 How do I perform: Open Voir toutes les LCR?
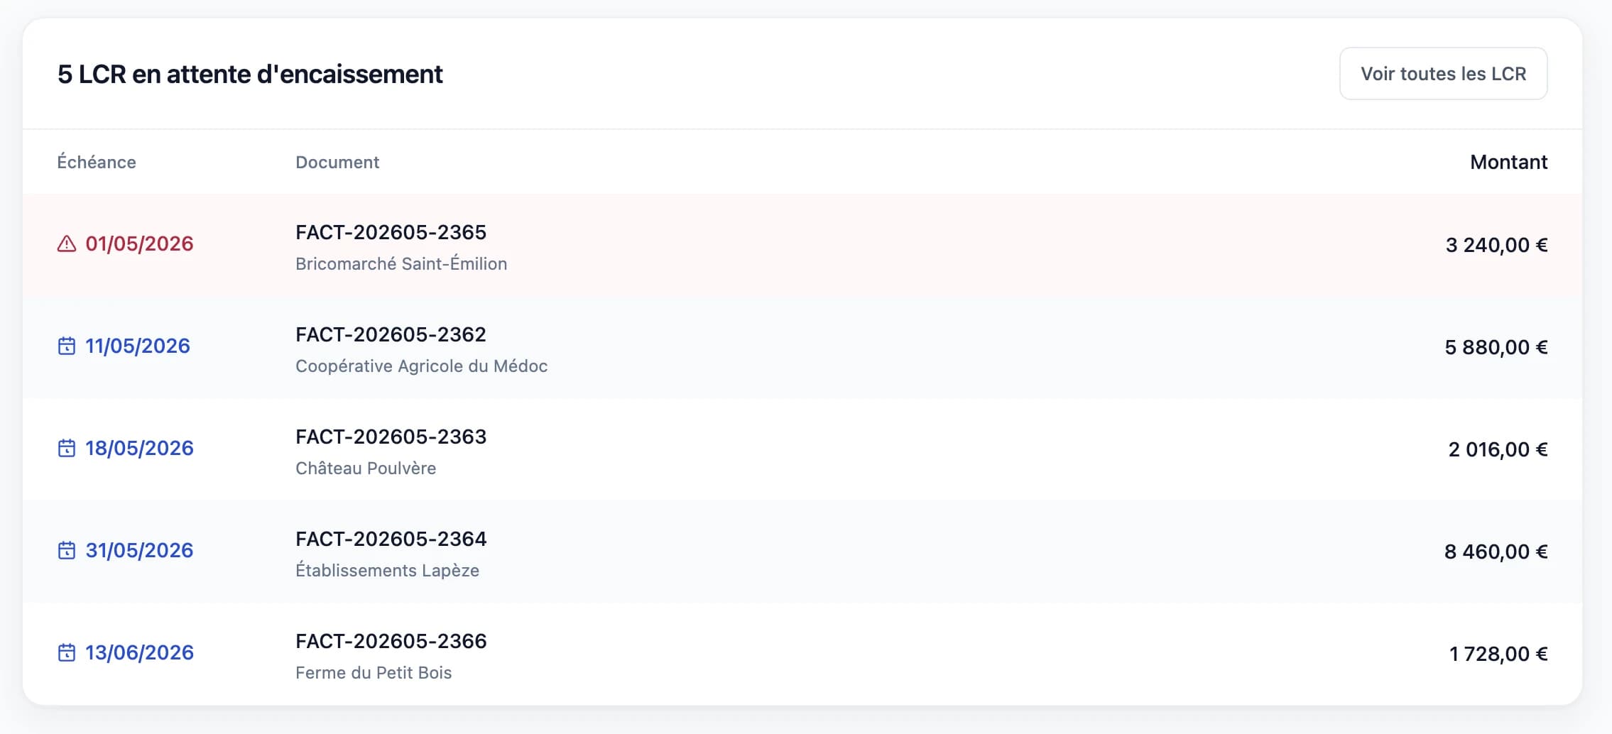[x=1443, y=74]
